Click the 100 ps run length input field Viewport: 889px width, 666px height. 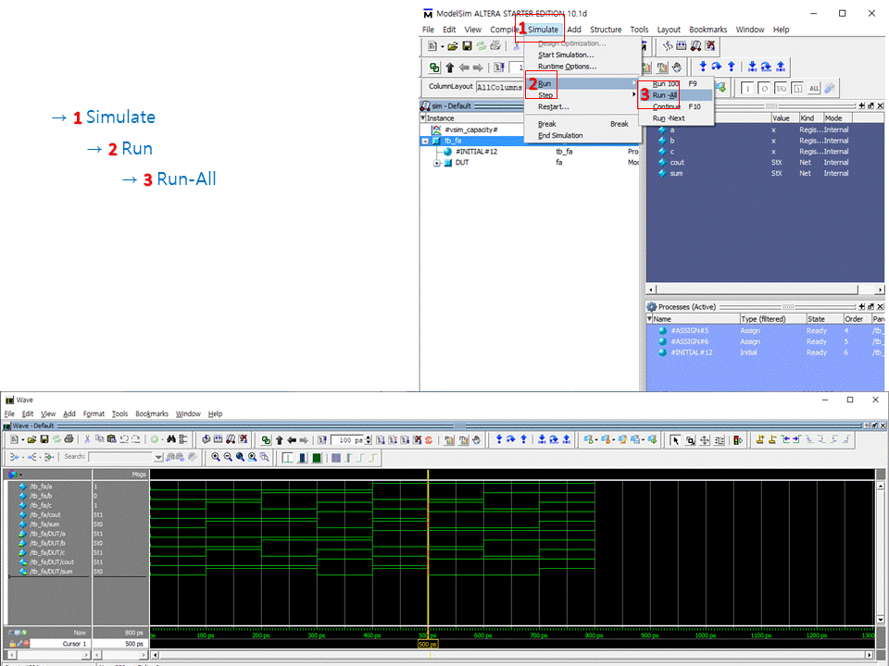347,440
